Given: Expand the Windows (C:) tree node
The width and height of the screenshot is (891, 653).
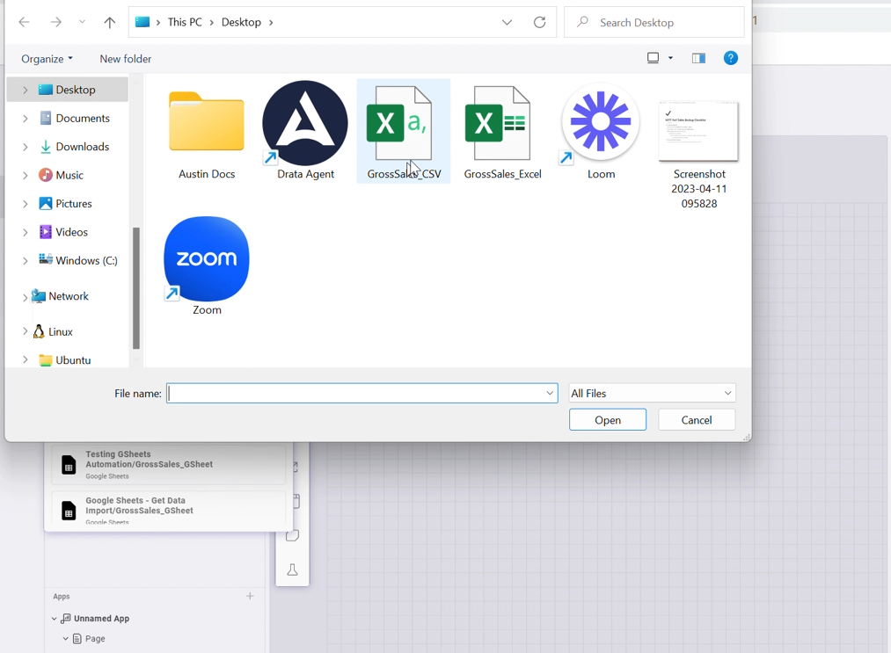Looking at the screenshot, I should click(25, 261).
